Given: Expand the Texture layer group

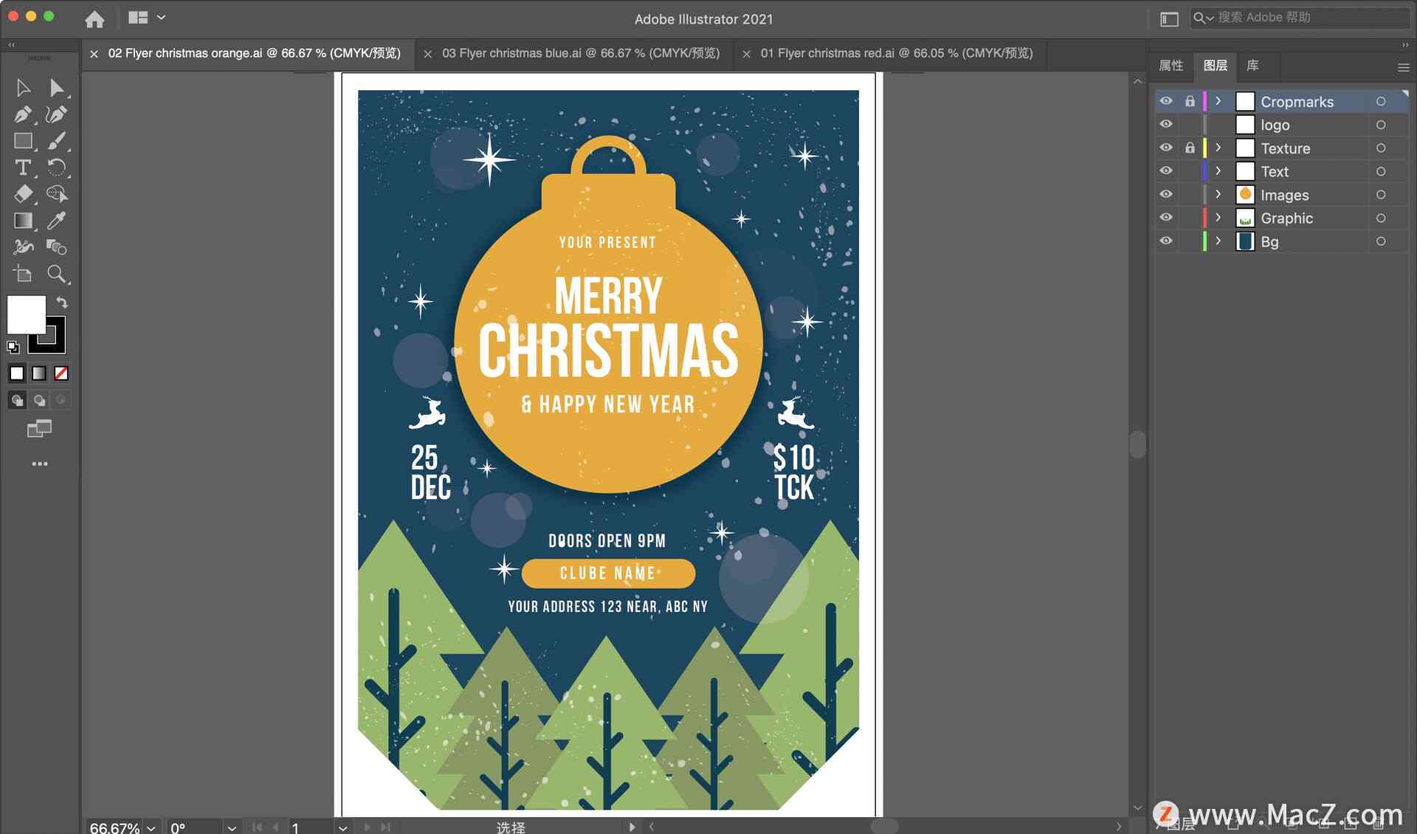Looking at the screenshot, I should click(x=1219, y=148).
